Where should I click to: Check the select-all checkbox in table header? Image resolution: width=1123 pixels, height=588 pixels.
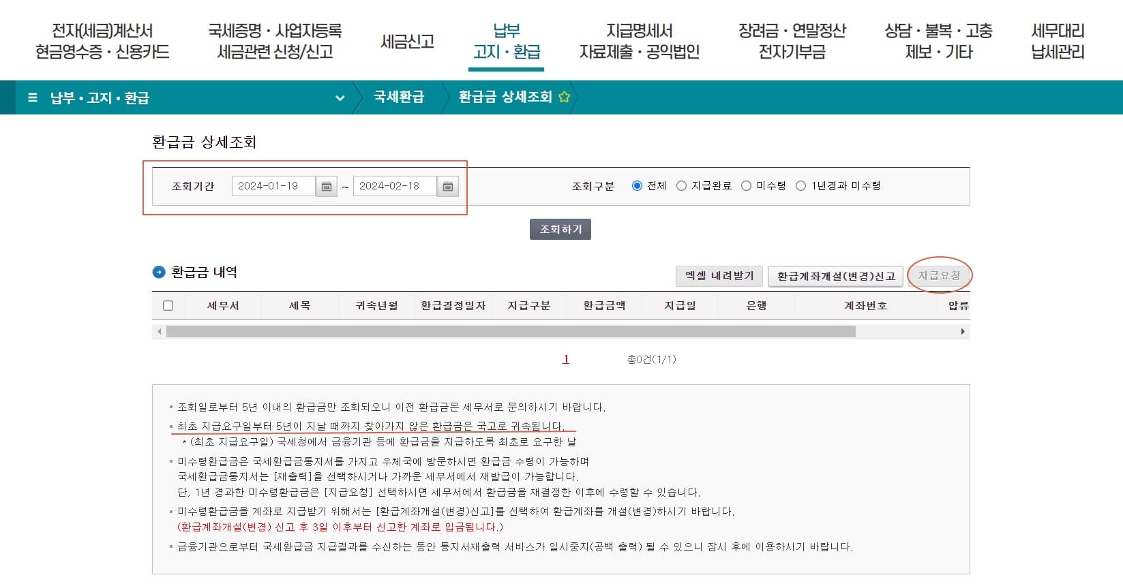(168, 306)
